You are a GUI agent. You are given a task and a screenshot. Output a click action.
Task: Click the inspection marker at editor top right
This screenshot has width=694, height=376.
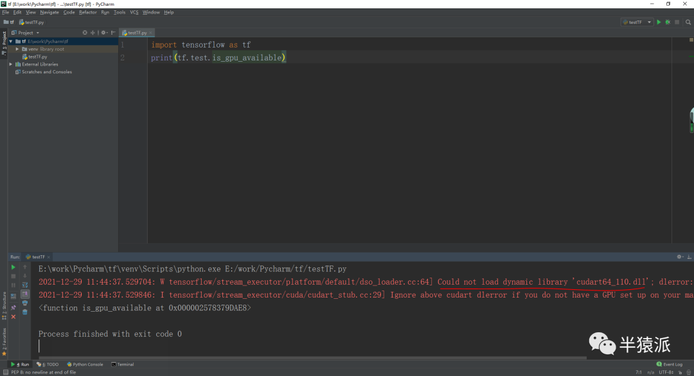pyautogui.click(x=691, y=40)
